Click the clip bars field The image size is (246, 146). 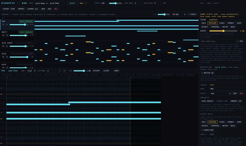51,71
